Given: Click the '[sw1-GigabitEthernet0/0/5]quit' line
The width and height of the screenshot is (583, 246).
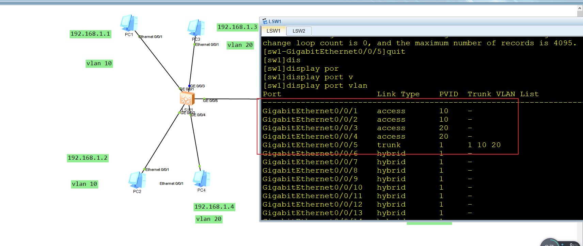Looking at the screenshot, I should click(334, 52).
